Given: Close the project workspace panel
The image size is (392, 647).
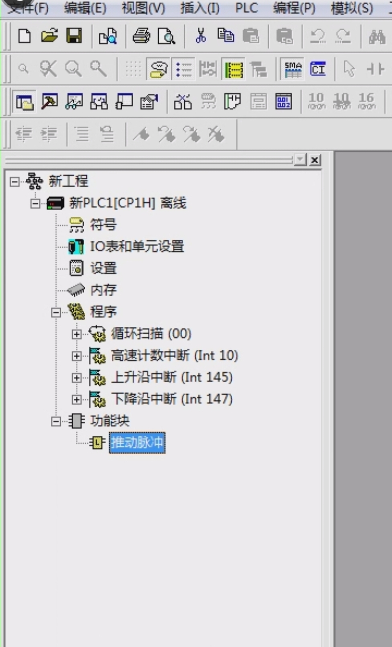Looking at the screenshot, I should point(315,160).
